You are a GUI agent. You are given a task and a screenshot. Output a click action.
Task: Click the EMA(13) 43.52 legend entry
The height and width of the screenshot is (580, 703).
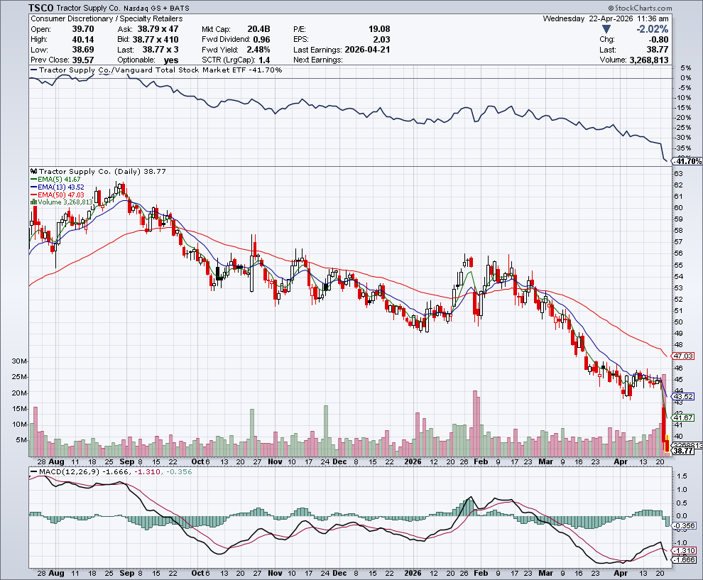pos(57,187)
